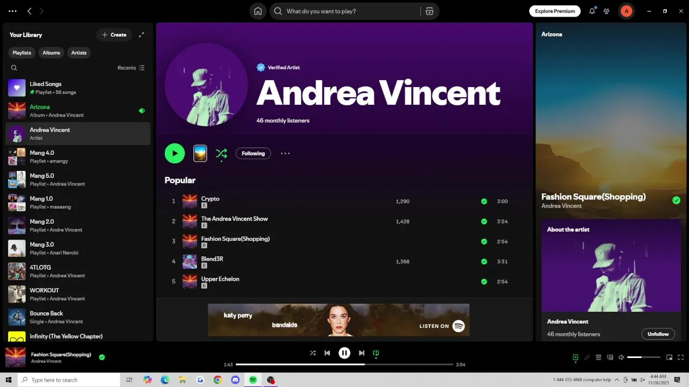Toggle the Now Playing view
The width and height of the screenshot is (689, 387).
point(575,357)
